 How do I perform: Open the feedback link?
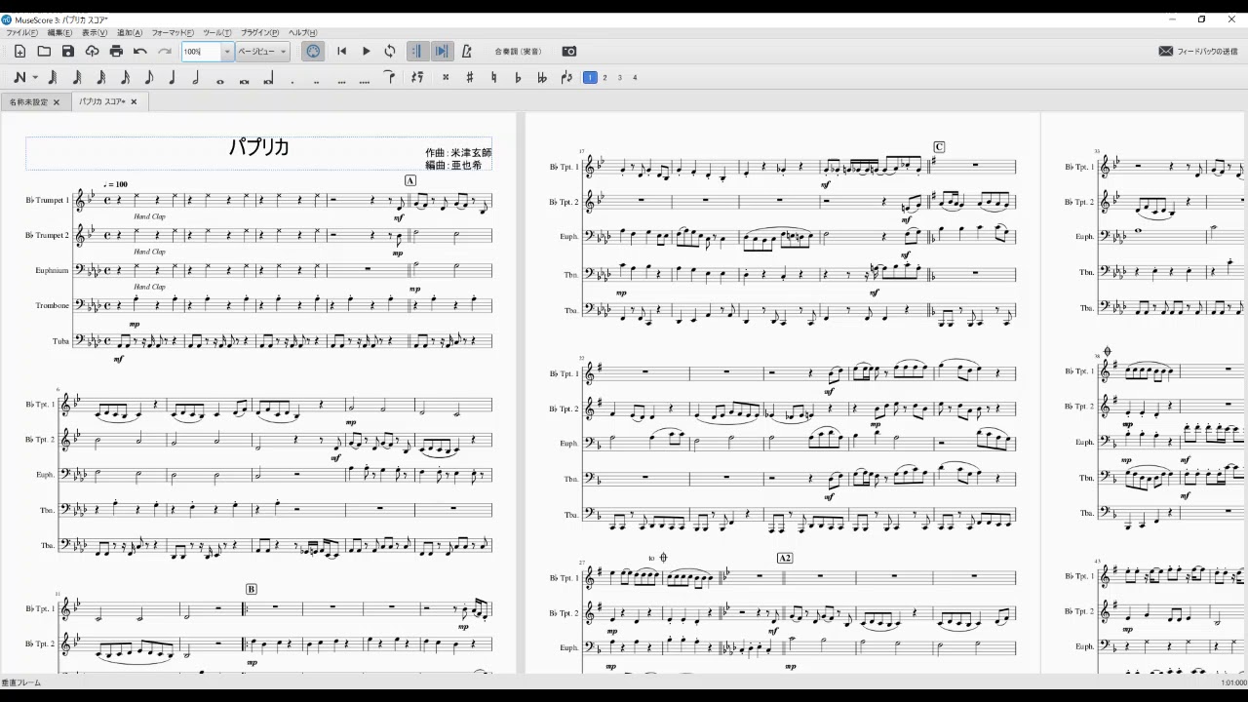[1197, 52]
